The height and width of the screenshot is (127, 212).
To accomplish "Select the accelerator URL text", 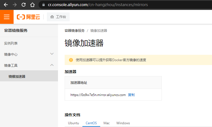I will point(98,95).
